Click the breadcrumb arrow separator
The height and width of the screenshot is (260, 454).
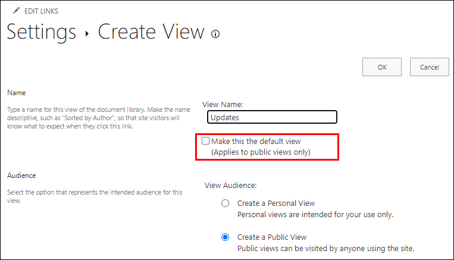[87, 34]
